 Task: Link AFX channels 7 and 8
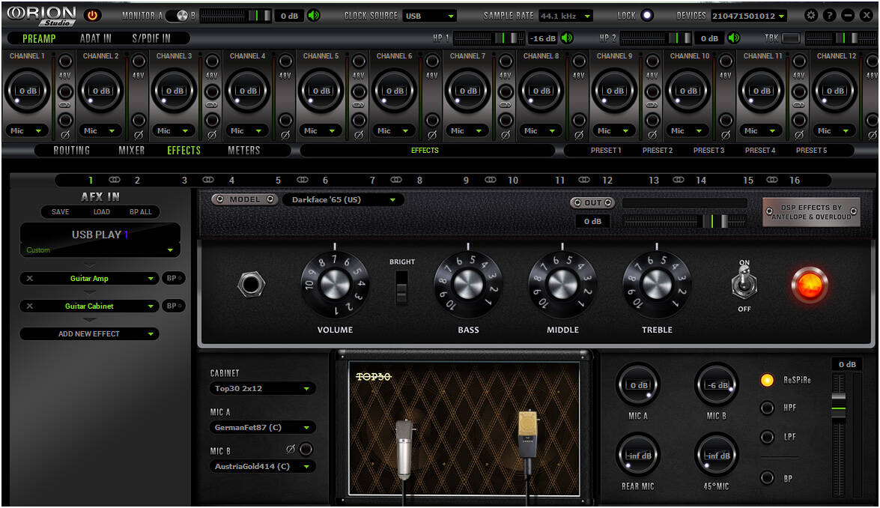[396, 180]
